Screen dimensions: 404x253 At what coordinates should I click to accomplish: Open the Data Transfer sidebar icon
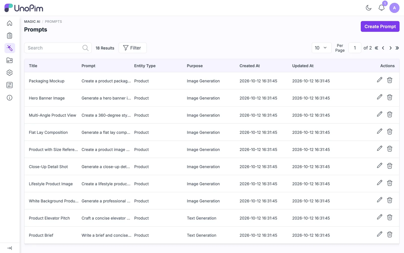(10, 60)
